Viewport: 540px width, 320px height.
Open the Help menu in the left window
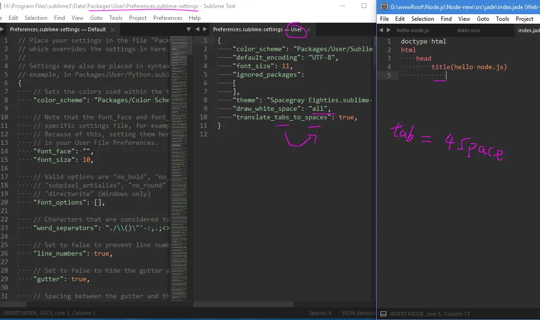tap(195, 18)
